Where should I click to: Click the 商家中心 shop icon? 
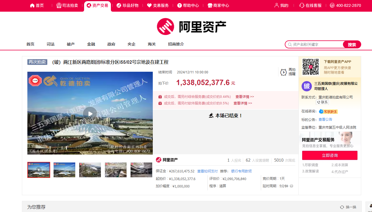tap(210, 5)
